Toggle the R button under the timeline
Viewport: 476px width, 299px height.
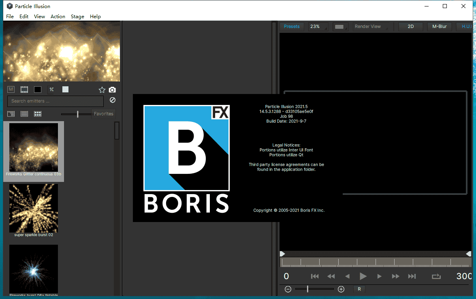[x=359, y=289]
